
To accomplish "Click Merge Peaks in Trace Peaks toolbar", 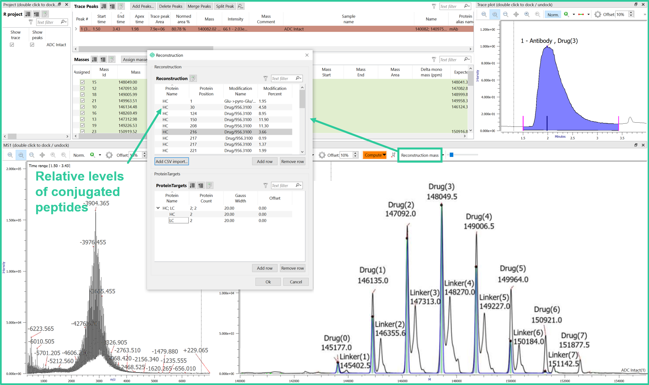I will click(x=199, y=6).
